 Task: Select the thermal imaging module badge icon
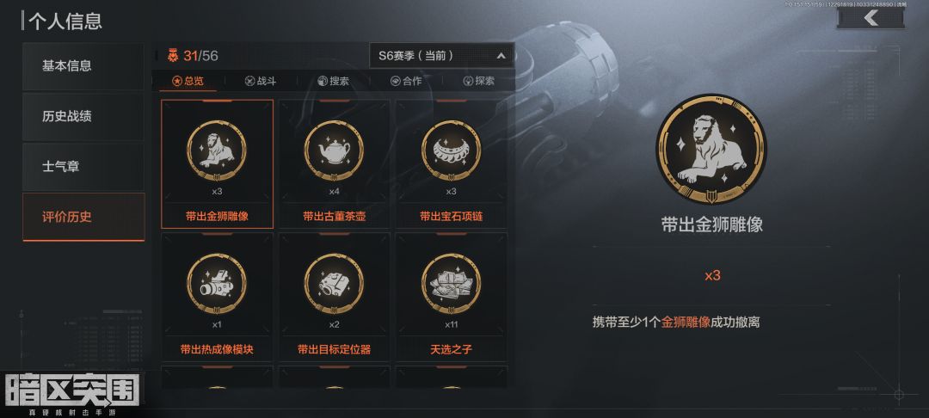point(216,284)
